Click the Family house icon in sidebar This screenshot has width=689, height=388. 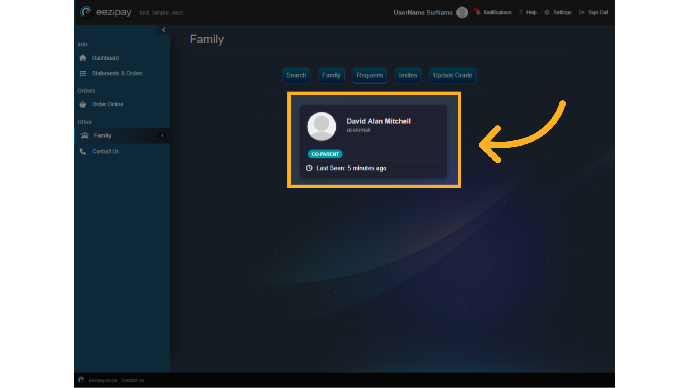[x=84, y=135]
